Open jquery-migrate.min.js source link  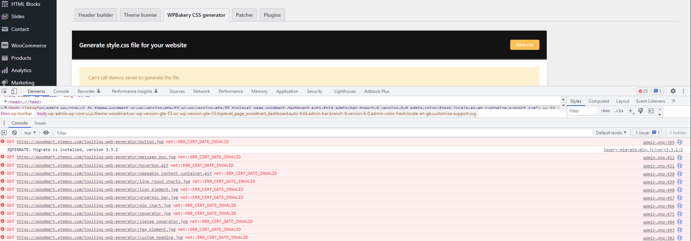point(643,150)
